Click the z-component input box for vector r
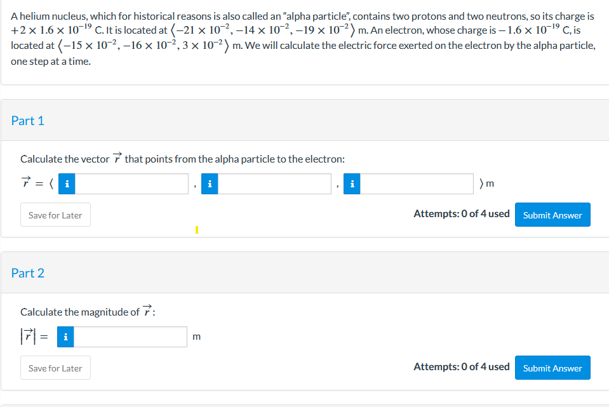This screenshot has width=609, height=407. [416, 183]
